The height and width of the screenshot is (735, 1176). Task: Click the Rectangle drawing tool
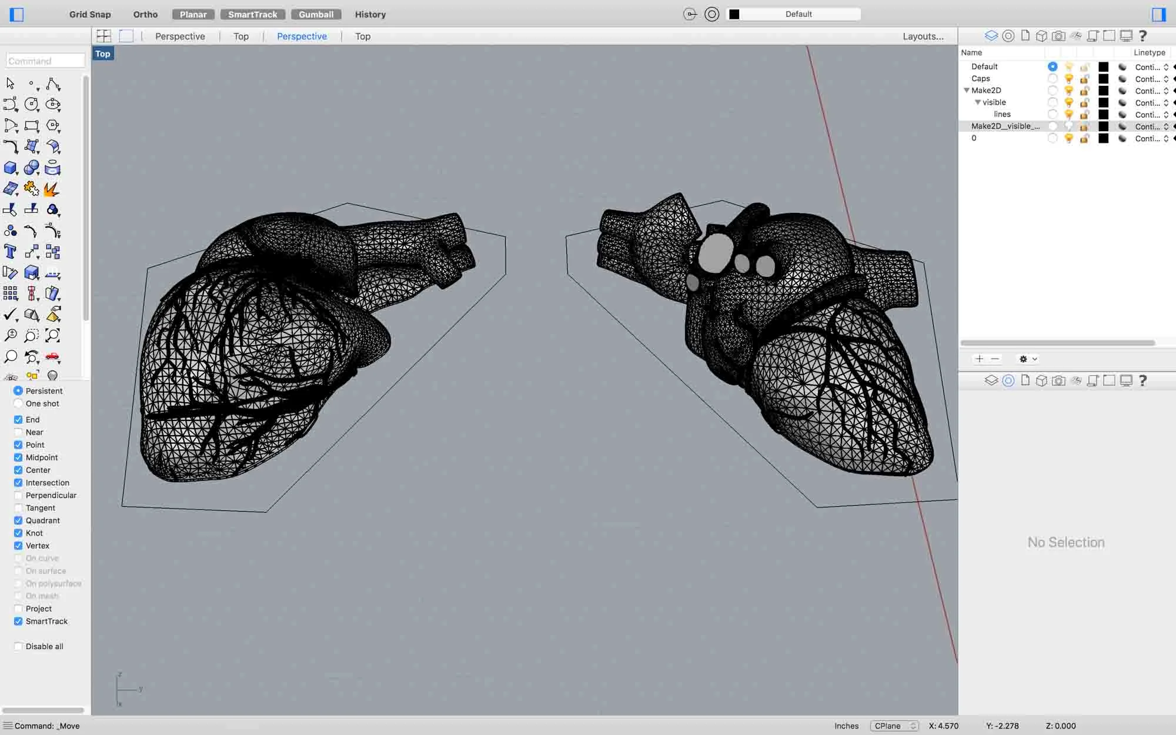[x=31, y=125]
